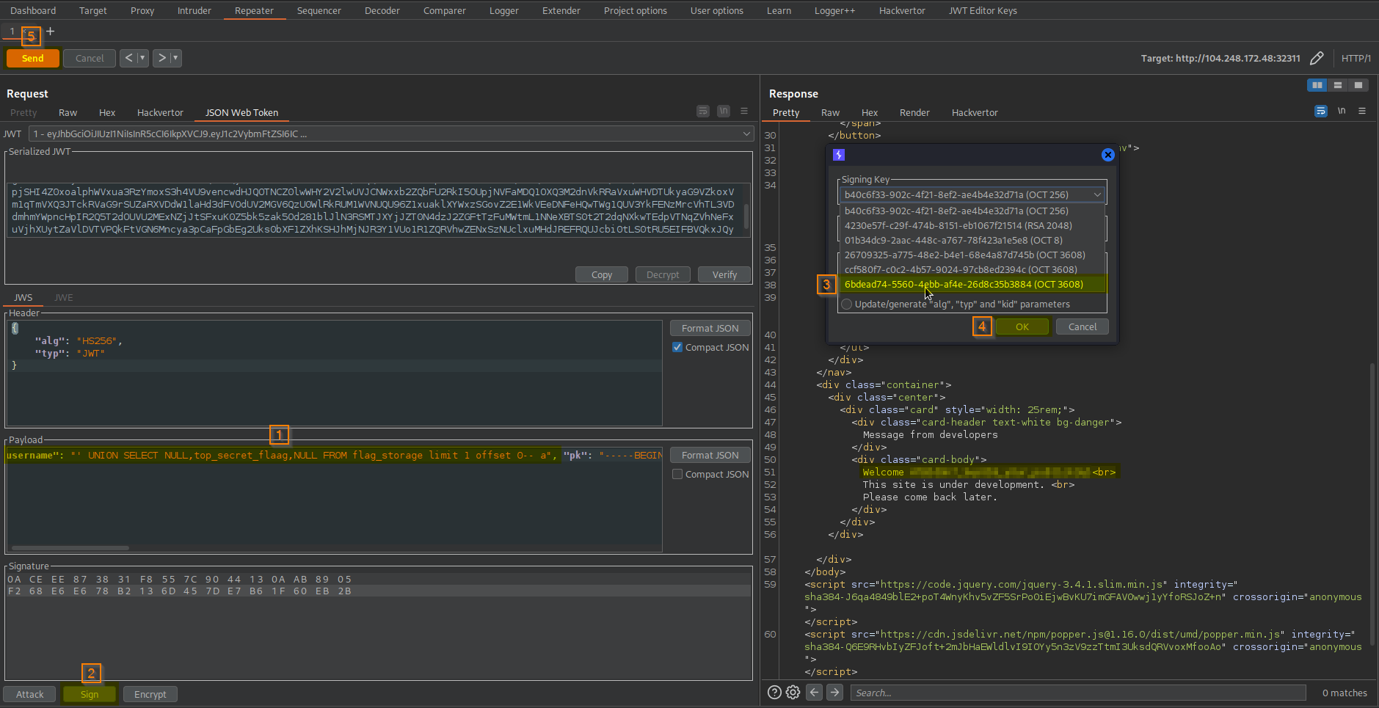This screenshot has height=708, width=1379.
Task: Open the Signing Key combo box
Action: tap(972, 194)
